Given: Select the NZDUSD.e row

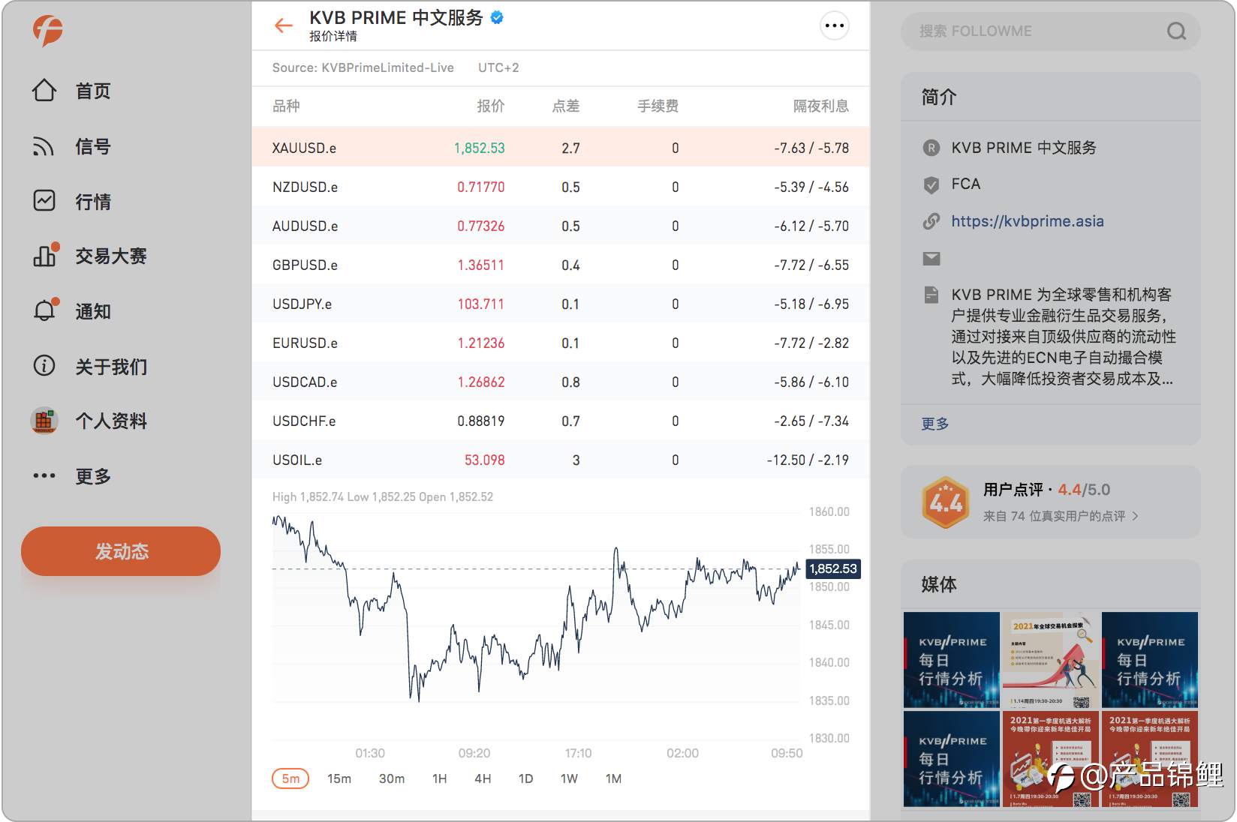Looking at the screenshot, I should pyautogui.click(x=560, y=186).
